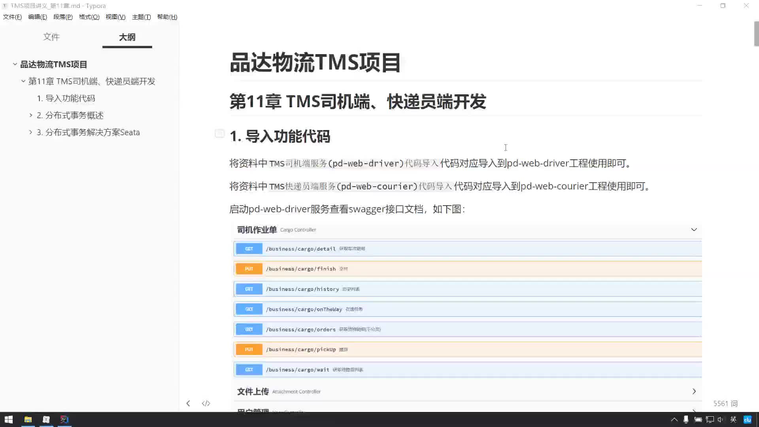Click the paragraph mentioning pd-web-courier工程
The image size is (759, 427).
pos(441,186)
